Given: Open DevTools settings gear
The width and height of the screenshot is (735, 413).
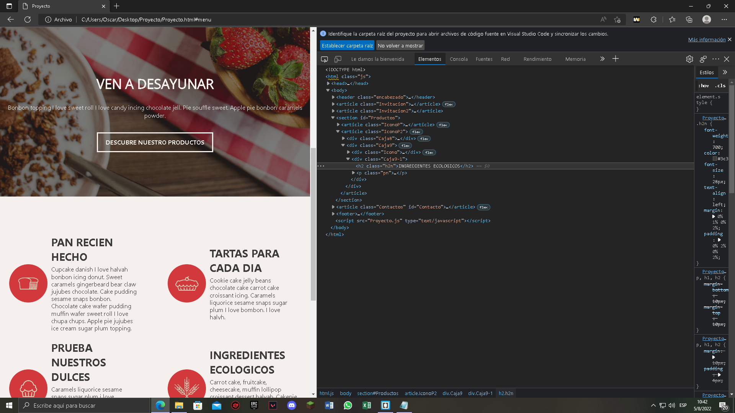Looking at the screenshot, I should click(689, 59).
